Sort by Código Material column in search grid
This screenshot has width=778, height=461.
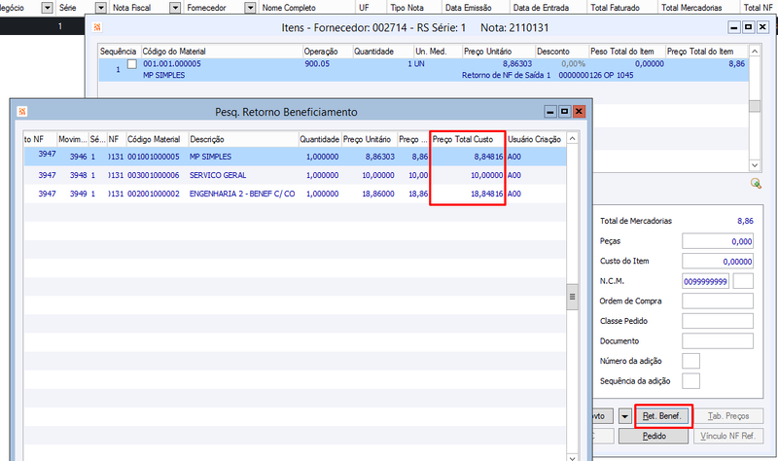(157, 139)
